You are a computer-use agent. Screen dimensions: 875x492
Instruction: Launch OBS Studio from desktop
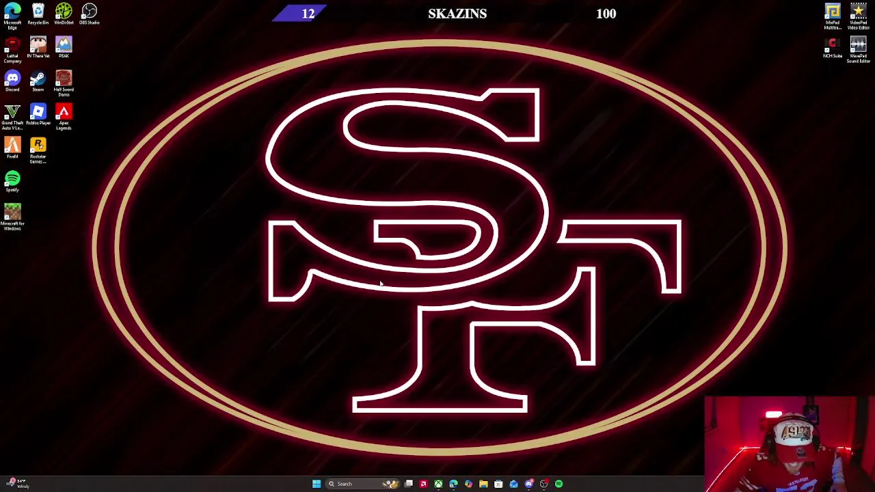pos(89,14)
